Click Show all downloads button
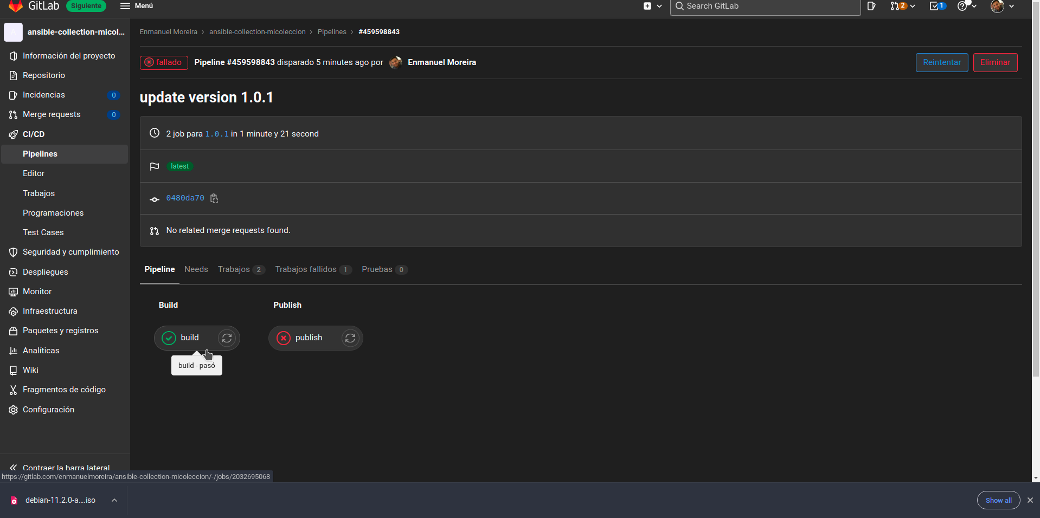This screenshot has width=1040, height=518. click(x=998, y=500)
